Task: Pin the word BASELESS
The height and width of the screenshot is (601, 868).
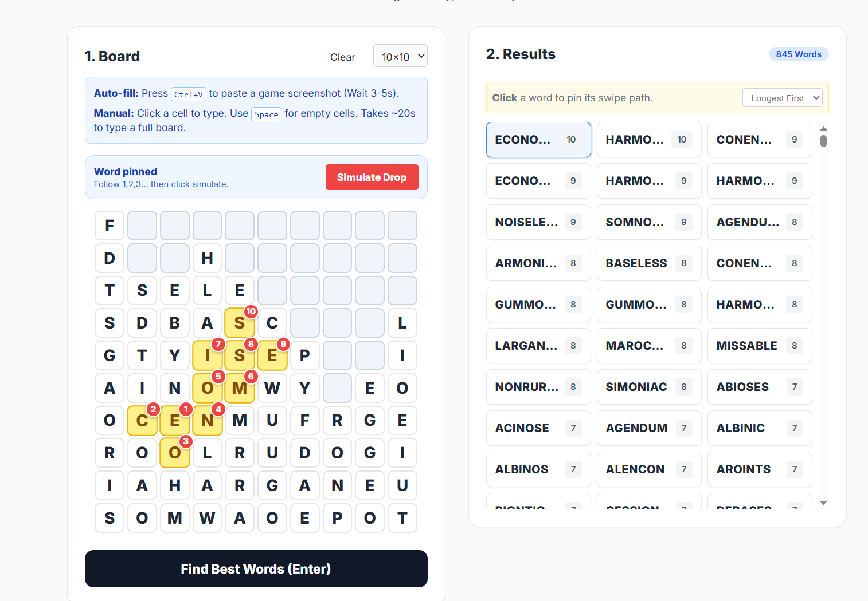Action: point(648,263)
